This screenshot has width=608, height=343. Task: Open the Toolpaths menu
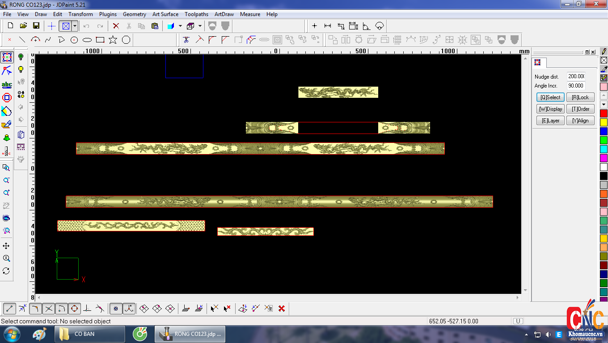pos(196,14)
